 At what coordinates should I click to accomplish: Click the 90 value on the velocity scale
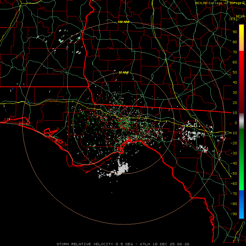tap(235, 32)
